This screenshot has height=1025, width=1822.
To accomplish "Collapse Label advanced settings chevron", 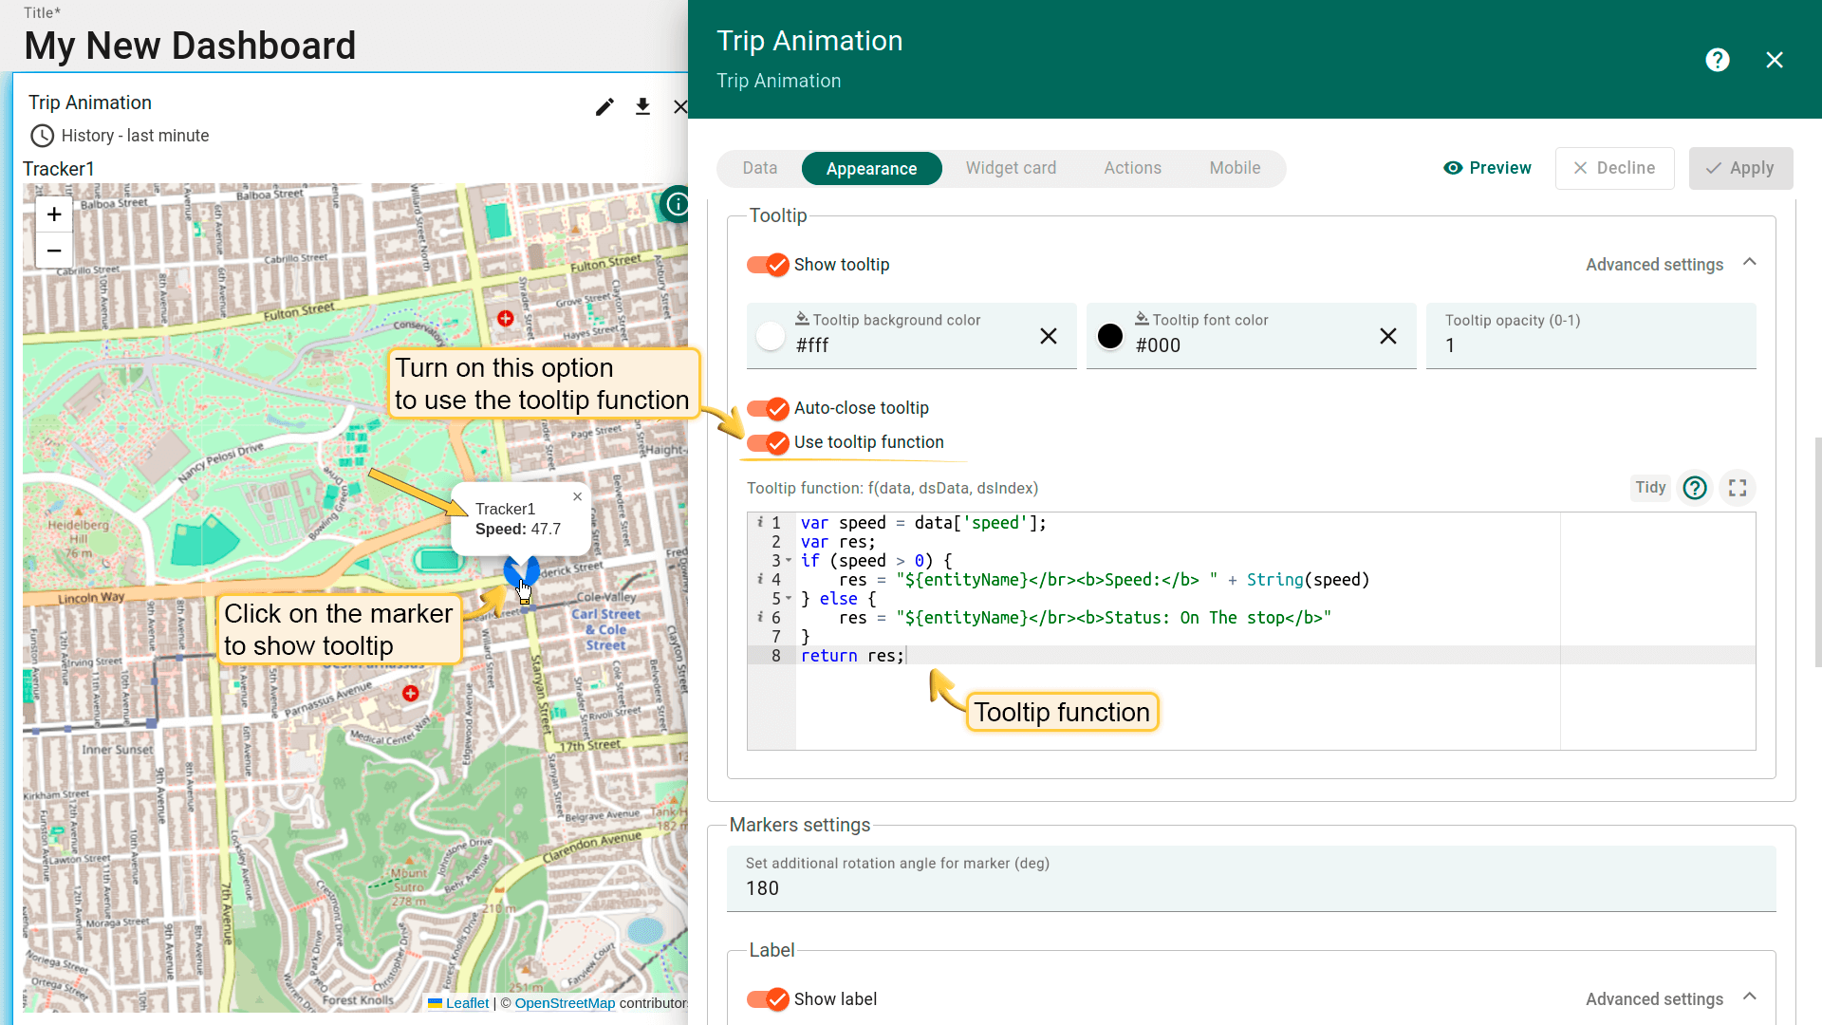I will click(x=1750, y=997).
